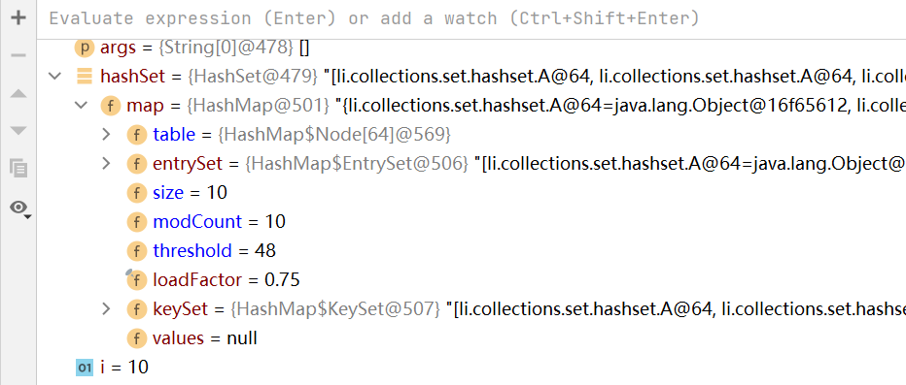Click the field icon next to loadFactor
This screenshot has height=385, width=906.
(137, 280)
